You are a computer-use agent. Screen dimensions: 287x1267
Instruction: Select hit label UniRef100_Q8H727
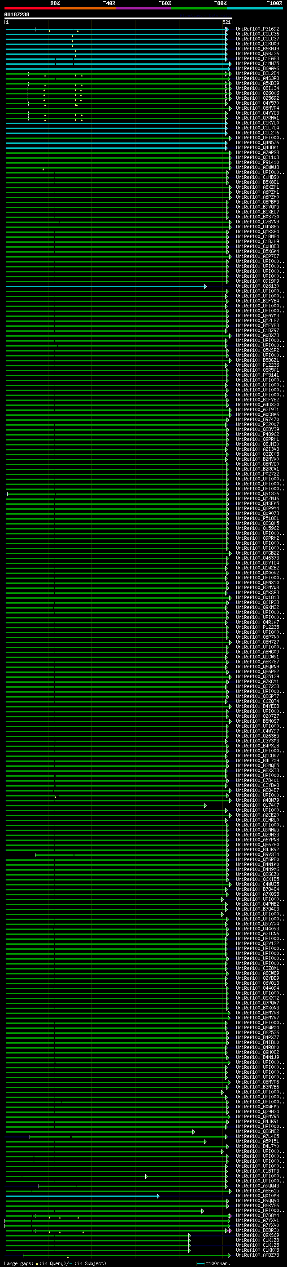pyautogui.click(x=257, y=642)
